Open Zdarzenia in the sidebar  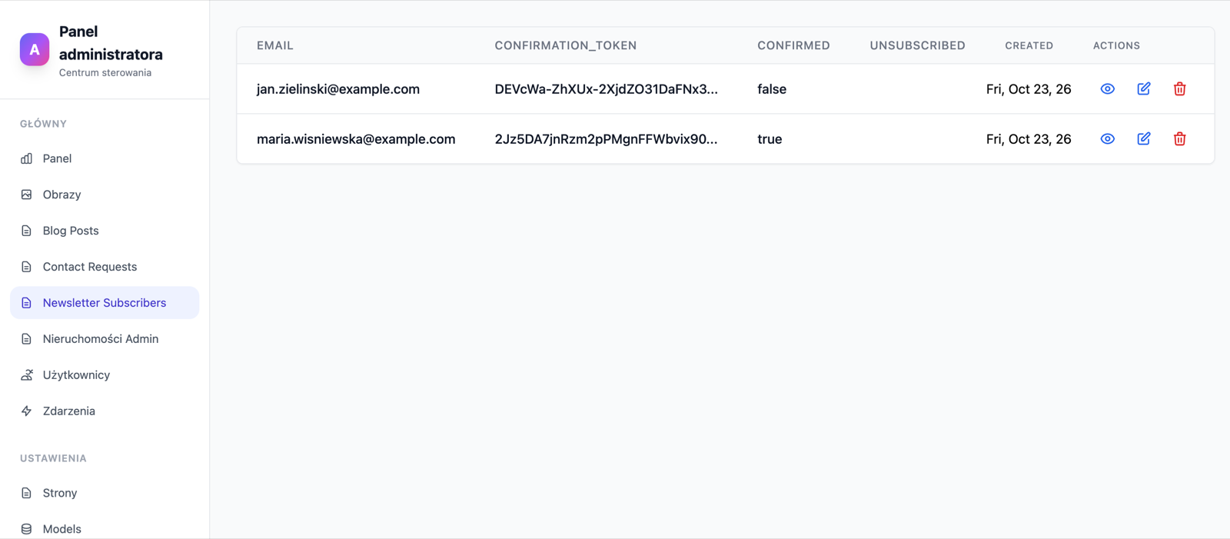[105, 411]
